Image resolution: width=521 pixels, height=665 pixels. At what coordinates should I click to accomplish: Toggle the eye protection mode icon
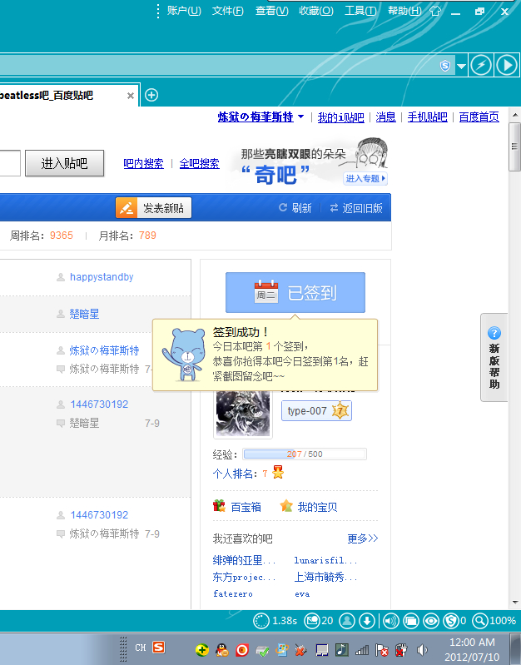[431, 621]
